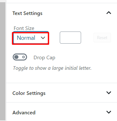
Task: Click the arrow inside the Normal dropdown
Action: point(43,38)
